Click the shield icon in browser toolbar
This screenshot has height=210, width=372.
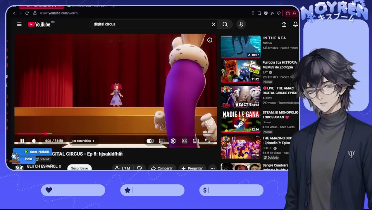(x=266, y=13)
